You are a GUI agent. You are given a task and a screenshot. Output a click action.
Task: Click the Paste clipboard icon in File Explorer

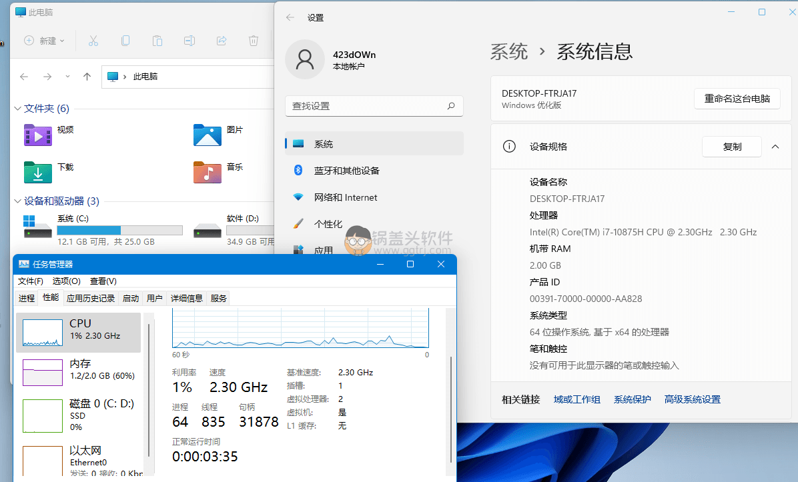coord(157,41)
